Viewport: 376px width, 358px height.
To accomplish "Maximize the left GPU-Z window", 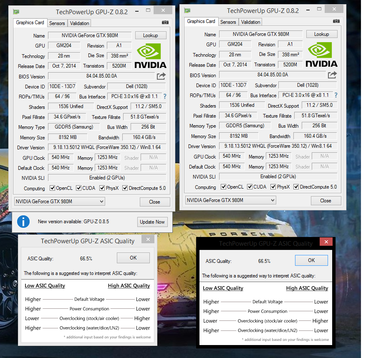I will tap(148, 10).
